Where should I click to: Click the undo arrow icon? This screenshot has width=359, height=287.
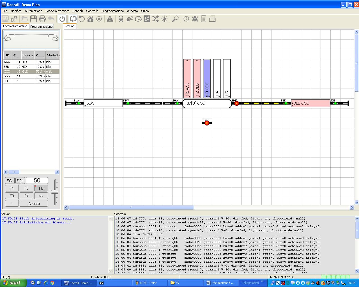point(51,19)
